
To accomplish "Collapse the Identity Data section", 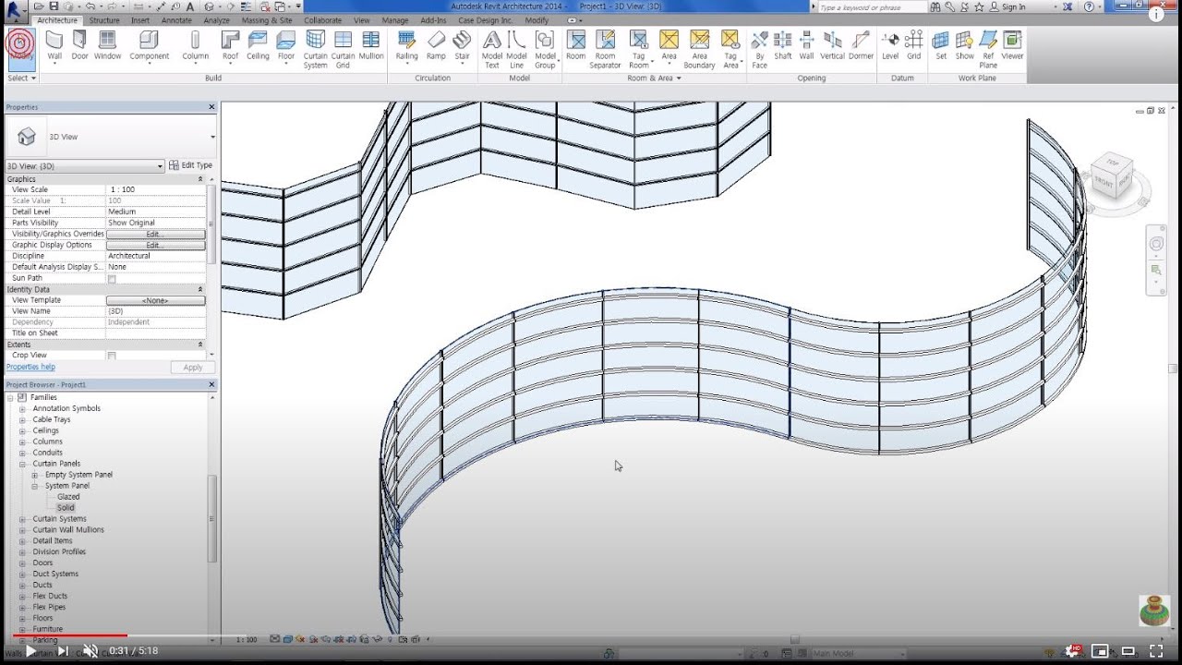I will click(x=200, y=289).
